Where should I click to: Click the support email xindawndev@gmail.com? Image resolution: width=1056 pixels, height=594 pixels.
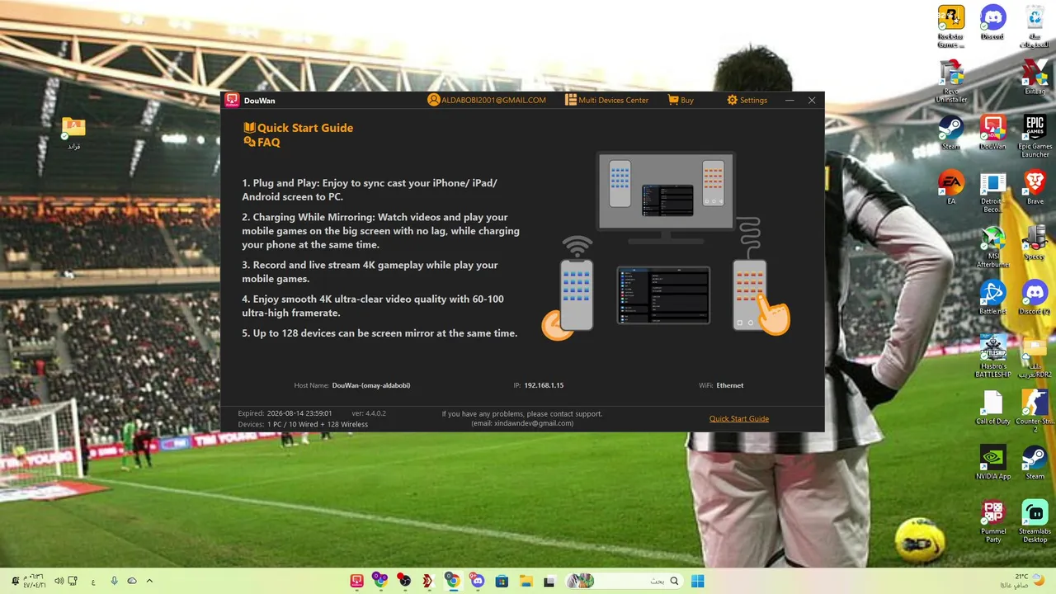(522, 423)
